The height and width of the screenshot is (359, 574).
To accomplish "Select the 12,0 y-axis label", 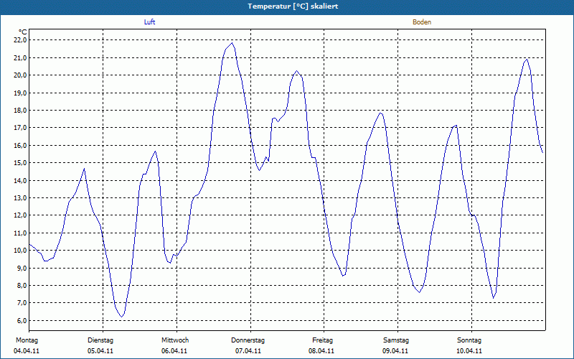I will click(21, 215).
